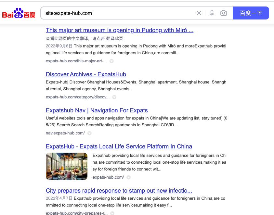Image resolution: width=274 pixels, height=215 pixels.
Task: Click the expats-hub.com/ URL under thumbnail result
Action: (x=108, y=177)
